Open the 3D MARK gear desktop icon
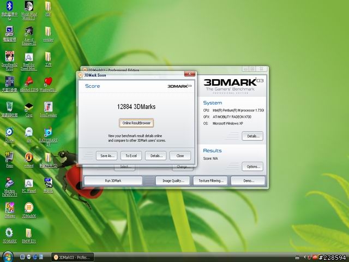Viewport: 349px width, 262px height. [x=9, y=235]
